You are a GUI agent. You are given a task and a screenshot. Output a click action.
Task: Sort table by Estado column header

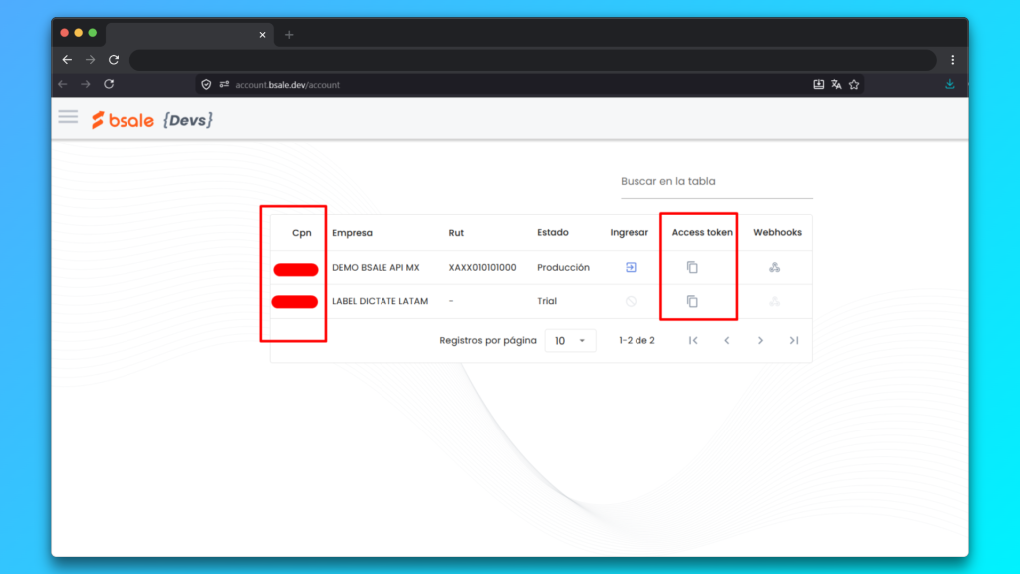(552, 232)
